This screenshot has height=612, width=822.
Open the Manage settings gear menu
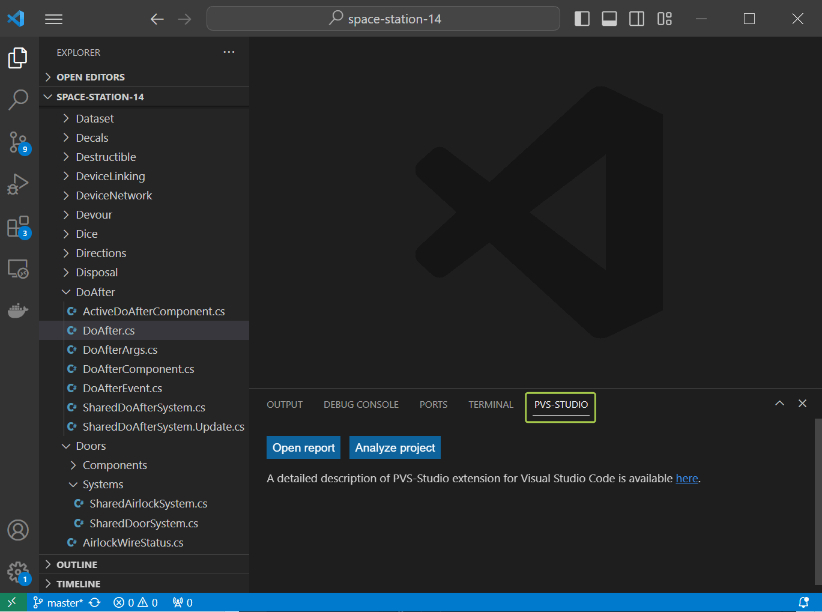(18, 572)
